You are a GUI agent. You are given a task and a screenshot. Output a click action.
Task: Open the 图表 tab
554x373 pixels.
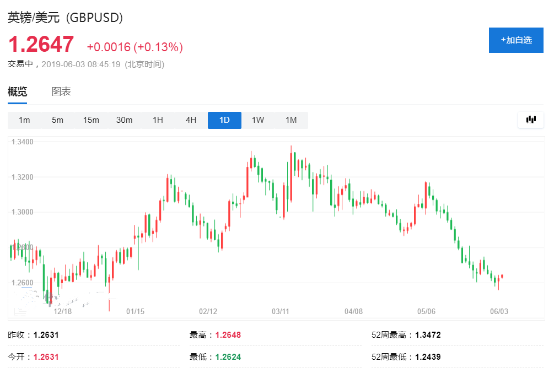[x=61, y=92]
